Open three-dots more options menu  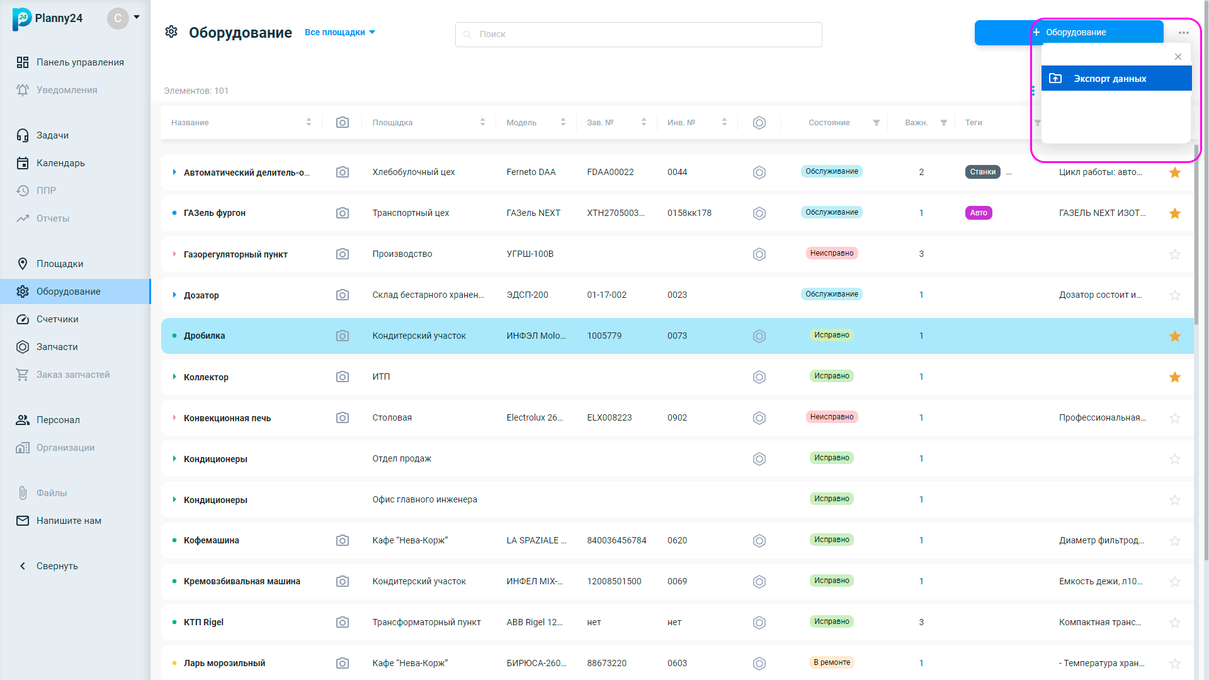pyautogui.click(x=1184, y=33)
